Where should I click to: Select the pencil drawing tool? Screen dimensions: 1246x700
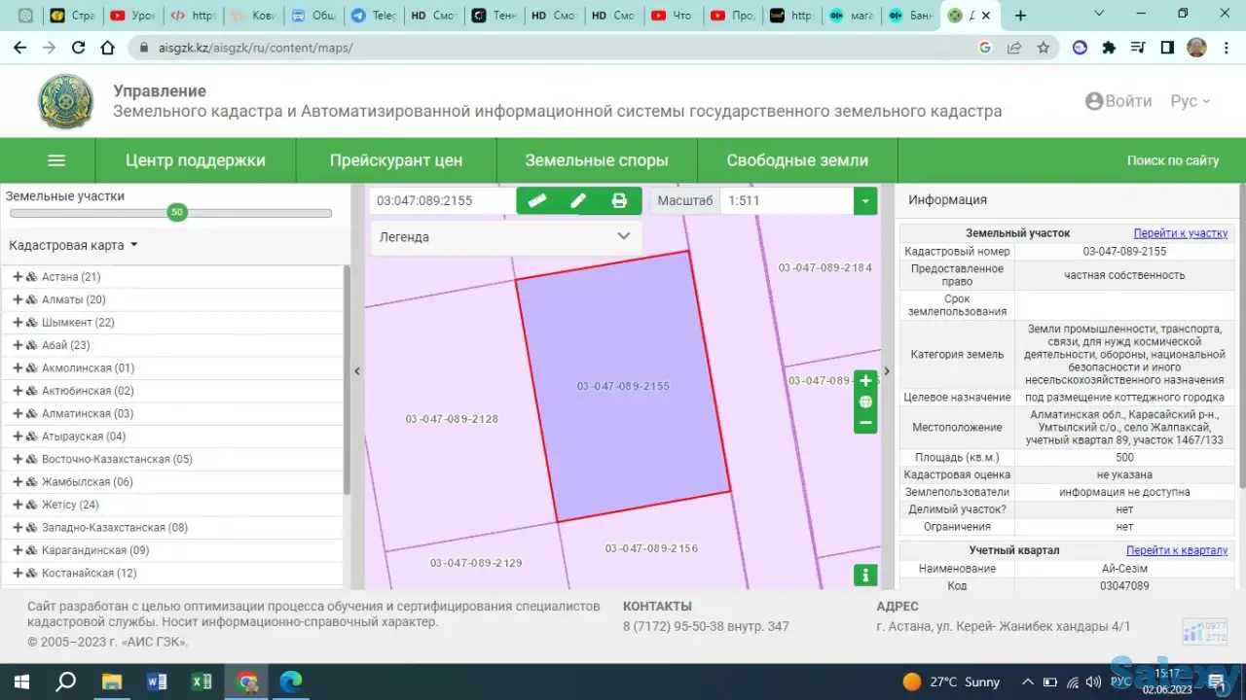click(x=578, y=200)
